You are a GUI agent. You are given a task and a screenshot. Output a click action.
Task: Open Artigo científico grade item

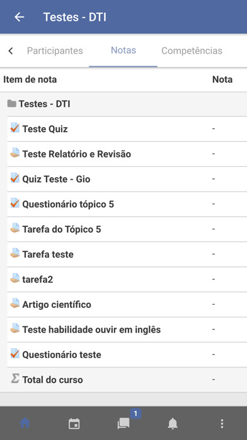point(127,305)
